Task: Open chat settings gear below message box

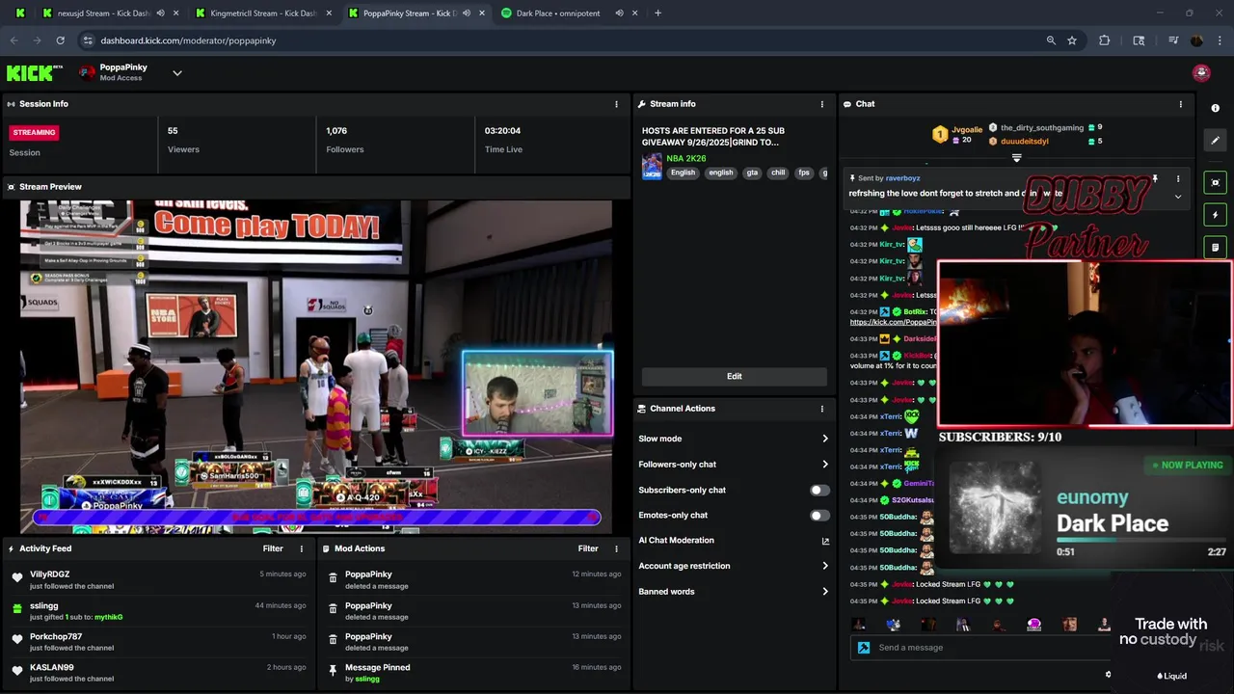Action: click(1108, 675)
